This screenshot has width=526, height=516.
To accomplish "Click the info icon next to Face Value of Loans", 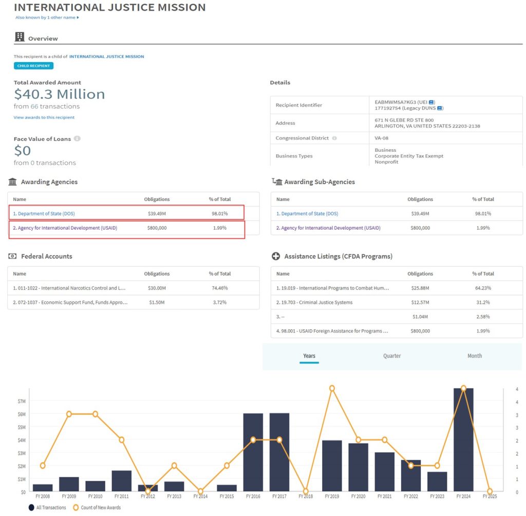I will click(77, 139).
